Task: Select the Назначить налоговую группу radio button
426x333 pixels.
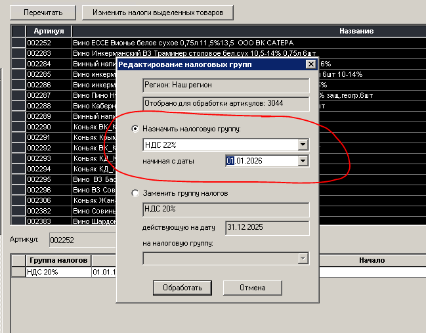Action: click(136, 130)
